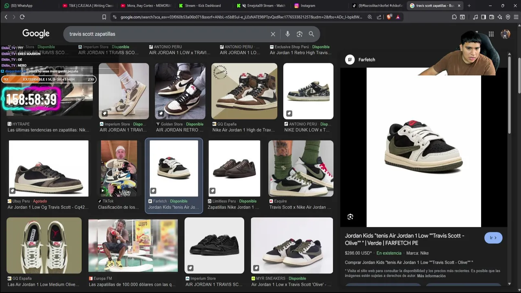Open the Google apps grid
This screenshot has width=521, height=293.
[x=491, y=34]
